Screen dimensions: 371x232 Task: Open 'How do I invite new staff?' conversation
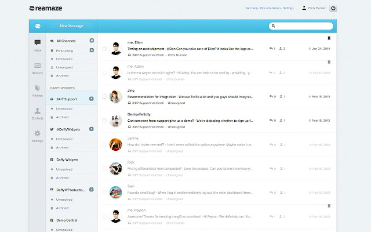tap(190, 144)
